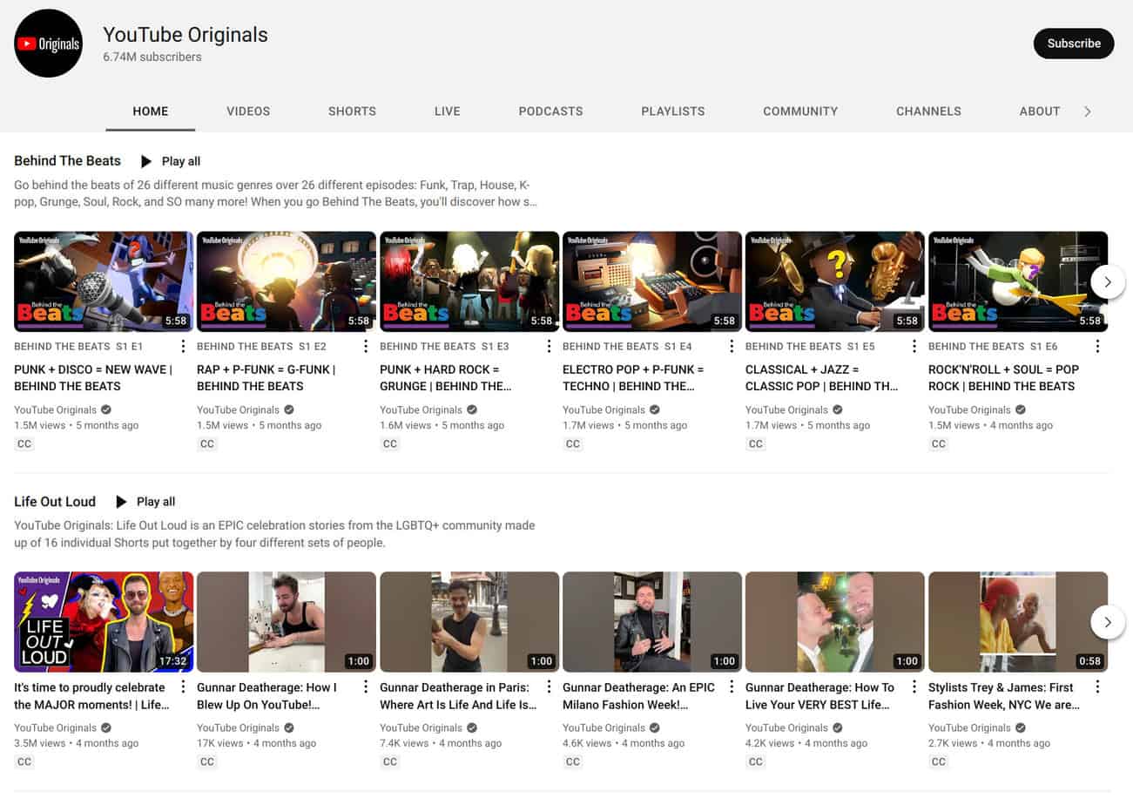Open PUNK + DISCO = NEW WAVE thumbnail
The height and width of the screenshot is (805, 1133).
[x=104, y=281]
